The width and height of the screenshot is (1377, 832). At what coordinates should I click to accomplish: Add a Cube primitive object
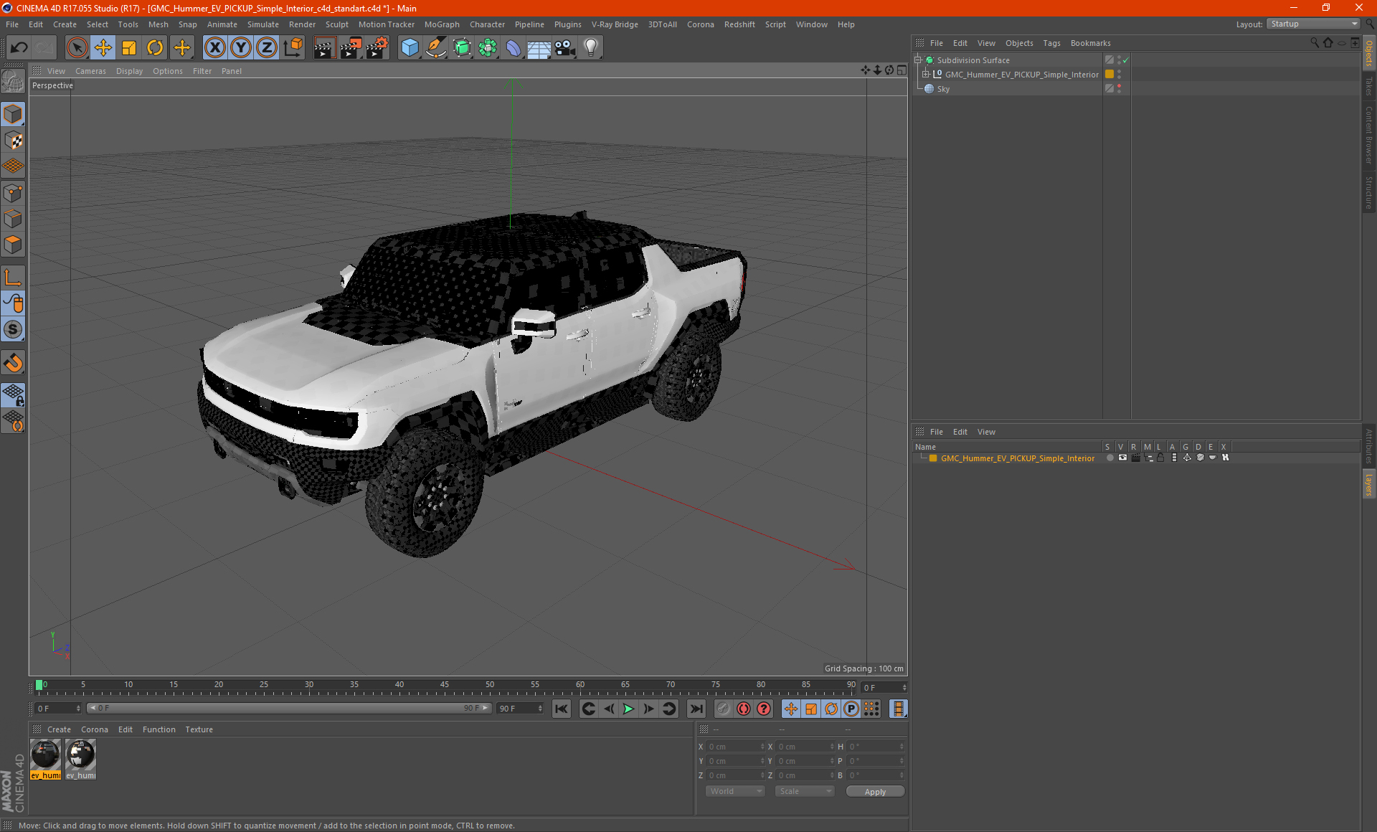point(410,48)
